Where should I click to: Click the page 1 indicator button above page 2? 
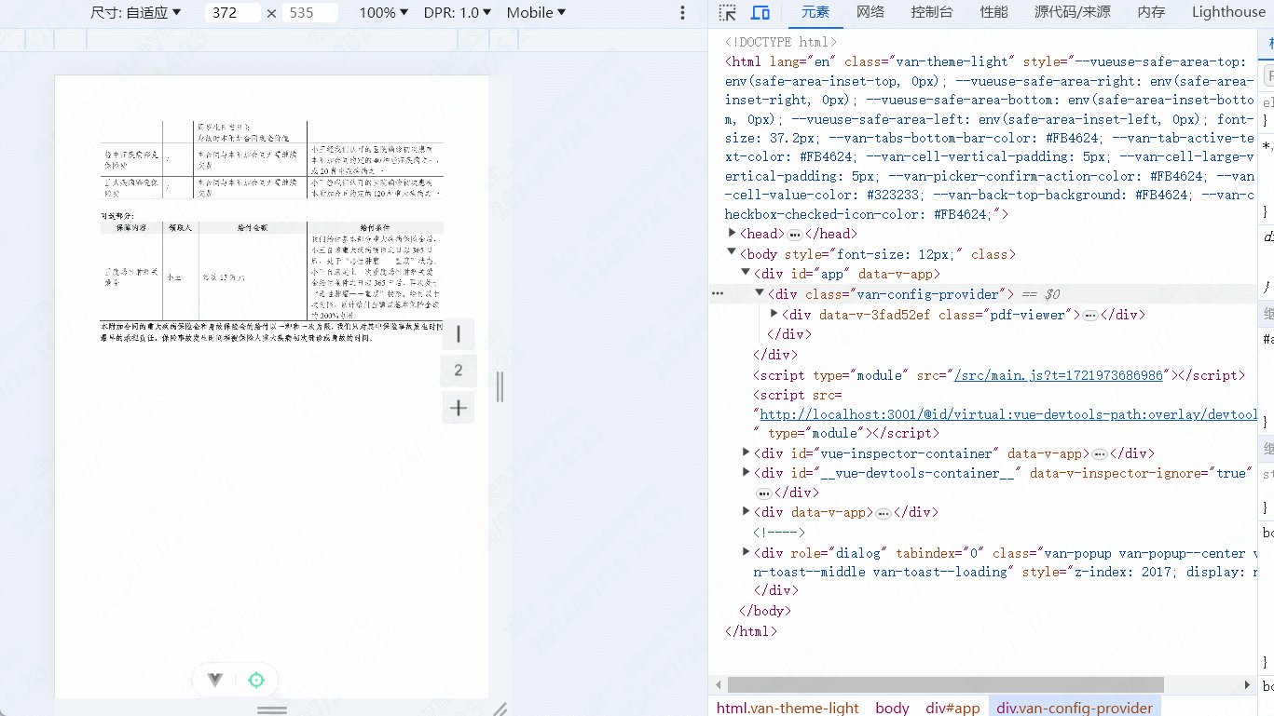pos(458,333)
